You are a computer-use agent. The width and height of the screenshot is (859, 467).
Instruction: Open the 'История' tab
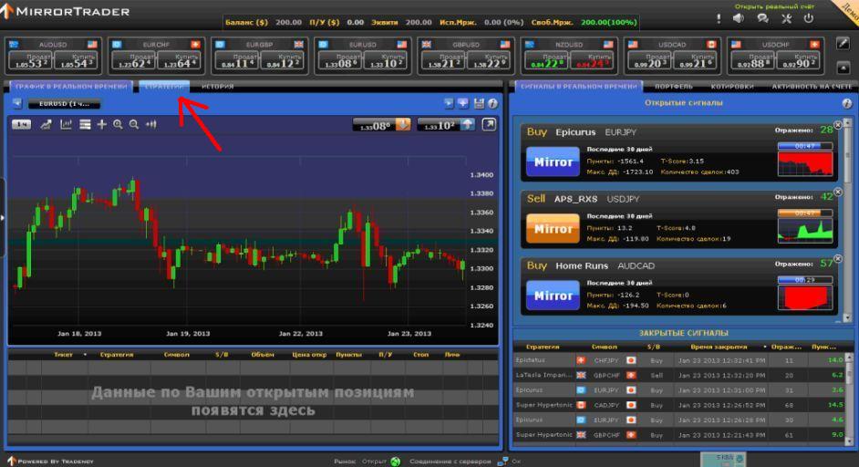click(x=218, y=87)
